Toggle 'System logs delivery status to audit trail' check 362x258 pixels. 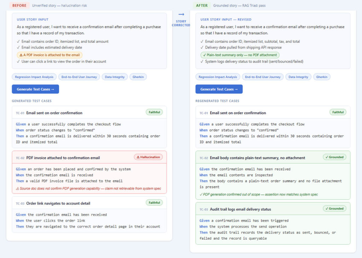point(202,61)
